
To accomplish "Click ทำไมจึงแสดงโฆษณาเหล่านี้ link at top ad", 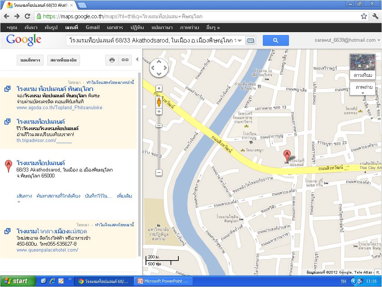I will click(x=110, y=82).
